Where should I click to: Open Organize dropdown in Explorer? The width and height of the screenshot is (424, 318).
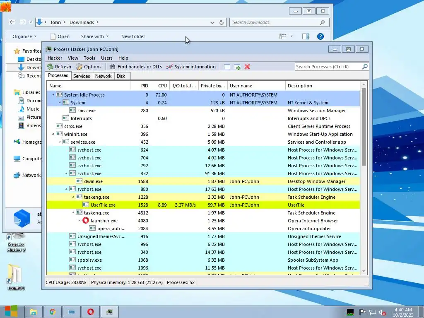(x=24, y=36)
